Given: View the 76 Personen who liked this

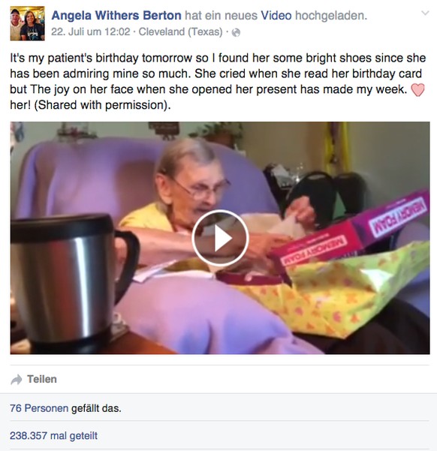Looking at the screenshot, I should (39, 408).
